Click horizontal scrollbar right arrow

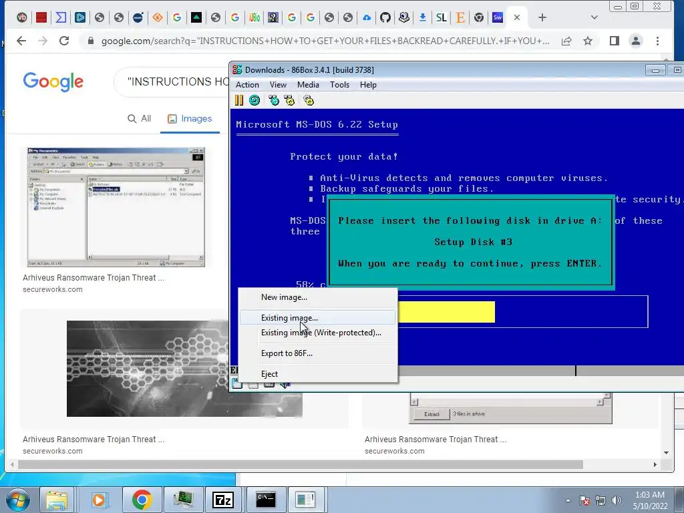[655, 465]
